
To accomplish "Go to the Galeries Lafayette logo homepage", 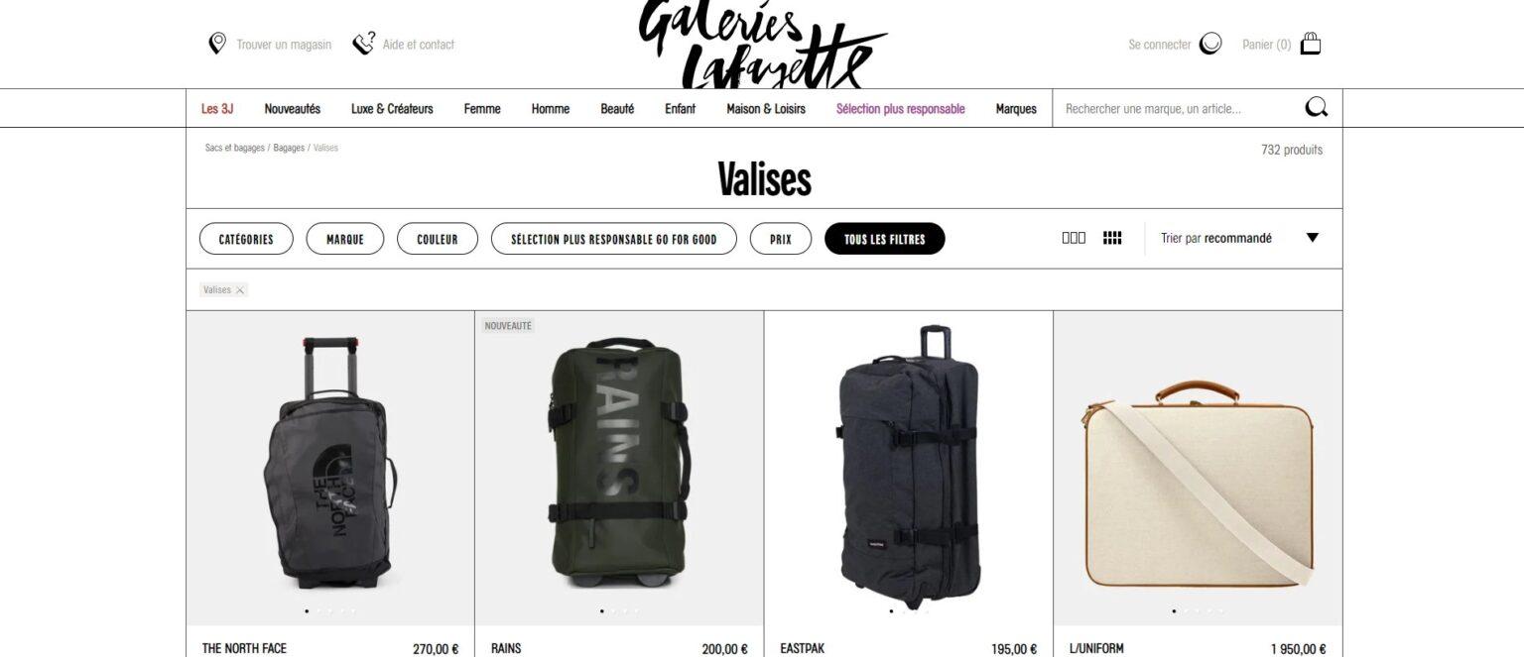I will coord(762,45).
